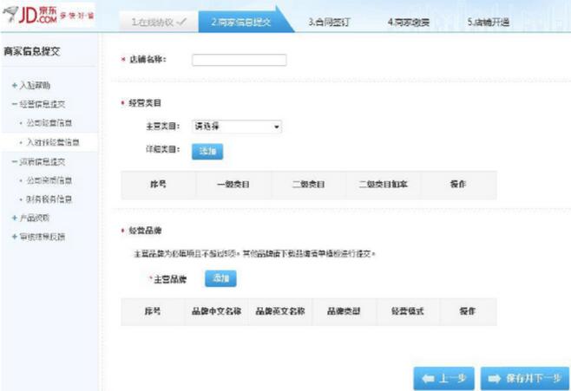Expand the 审核结果反馈 sidebar section
The height and width of the screenshot is (391, 571).
[x=13, y=236]
